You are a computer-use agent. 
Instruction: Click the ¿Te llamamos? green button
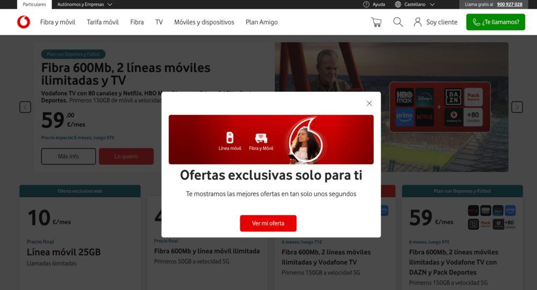[x=496, y=22]
